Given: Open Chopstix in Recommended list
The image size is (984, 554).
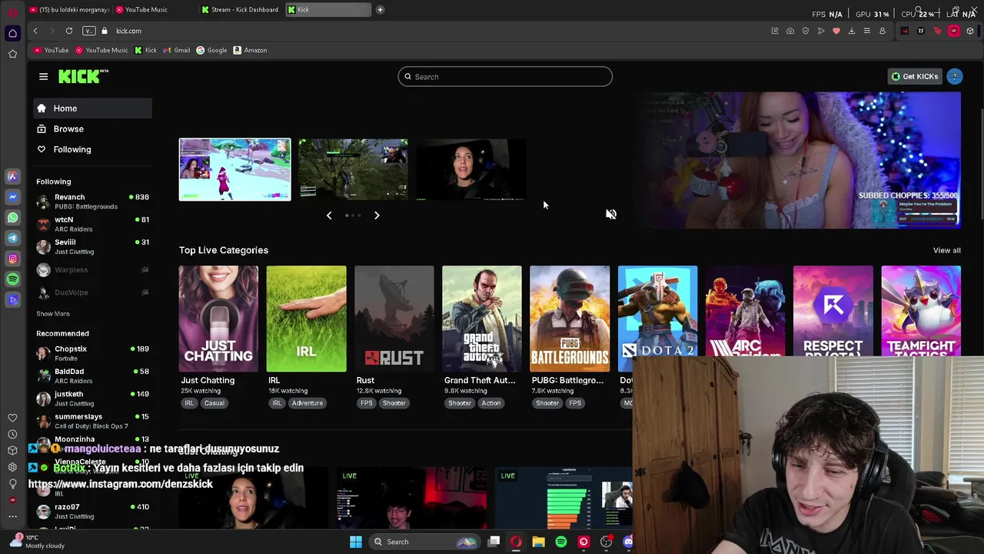Looking at the screenshot, I should coord(92,353).
